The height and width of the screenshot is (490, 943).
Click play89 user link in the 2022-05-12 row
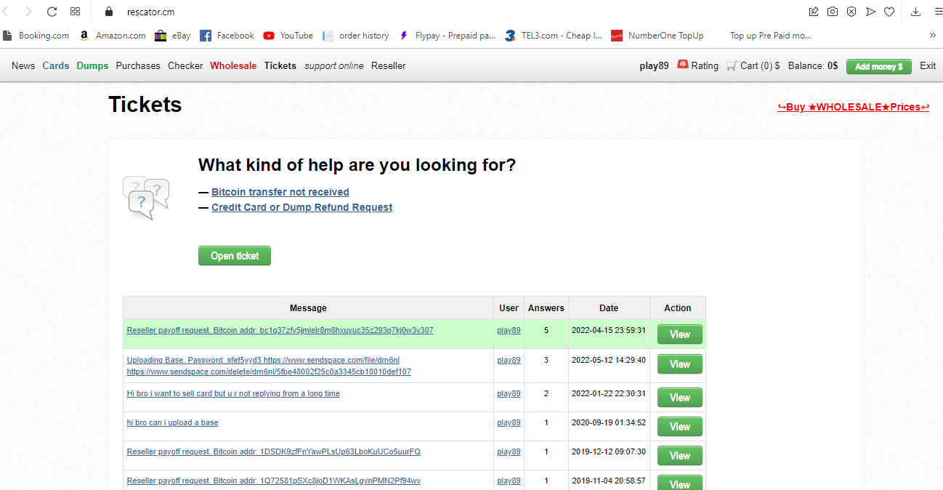click(509, 360)
